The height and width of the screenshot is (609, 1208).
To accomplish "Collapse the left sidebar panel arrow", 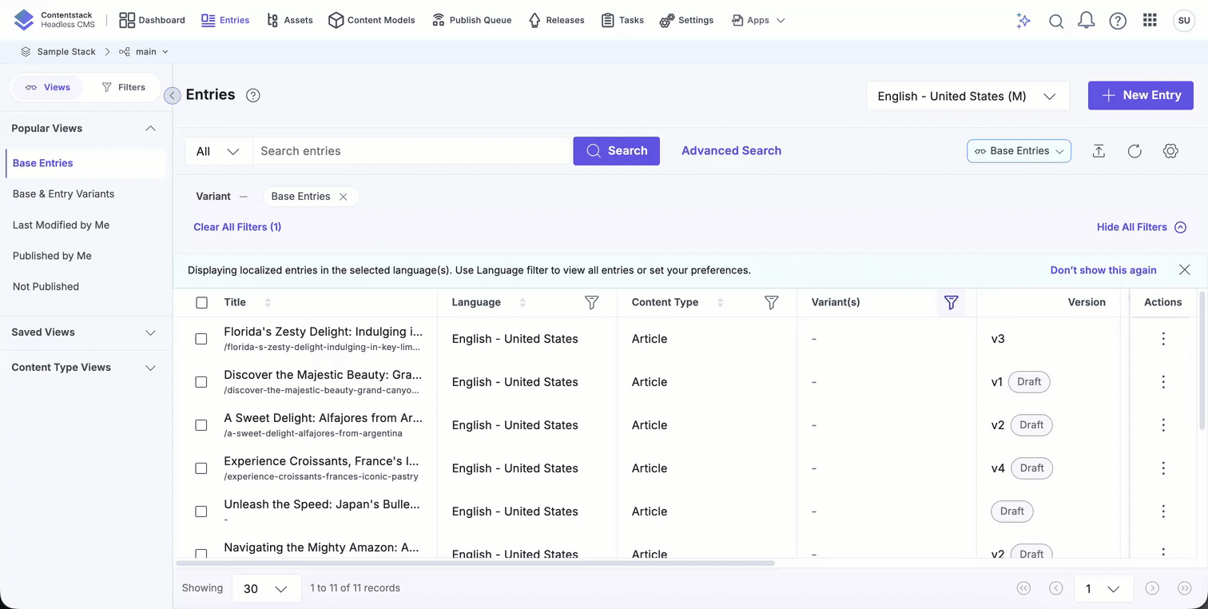I will click(172, 96).
